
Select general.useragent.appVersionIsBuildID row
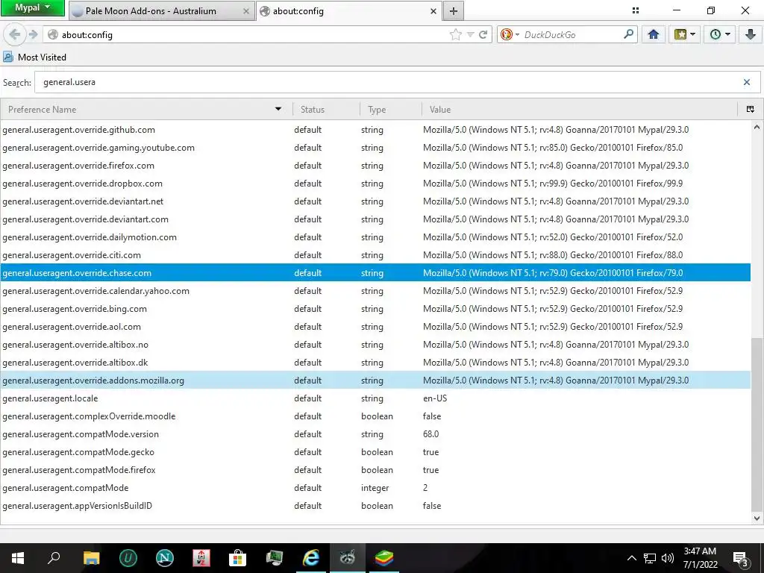click(x=375, y=506)
